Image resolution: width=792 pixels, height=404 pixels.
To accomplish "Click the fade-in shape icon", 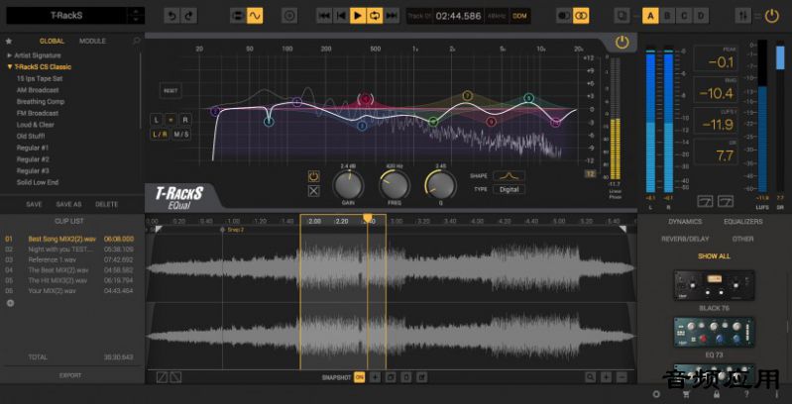I will 162,376.
